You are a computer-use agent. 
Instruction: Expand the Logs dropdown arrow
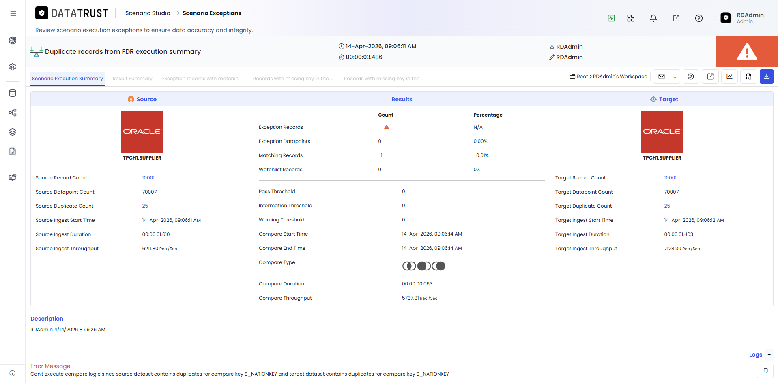pos(769,355)
